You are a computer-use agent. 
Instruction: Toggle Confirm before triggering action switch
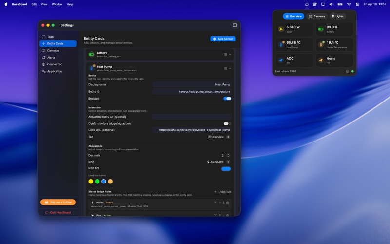pos(227,124)
